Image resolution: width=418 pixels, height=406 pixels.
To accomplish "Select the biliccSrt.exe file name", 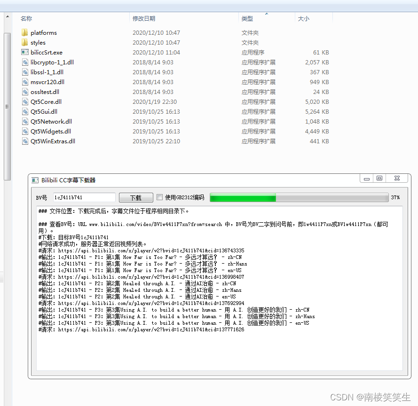I will click(47, 52).
